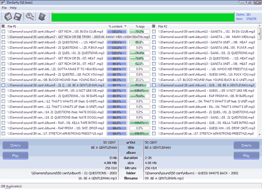Viewport: 262px width, 189px height.
Task: Click the content bar of IN DA CLUB row
Action: (117, 31)
